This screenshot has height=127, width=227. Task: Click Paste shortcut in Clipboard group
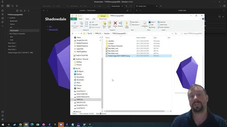click(95, 27)
